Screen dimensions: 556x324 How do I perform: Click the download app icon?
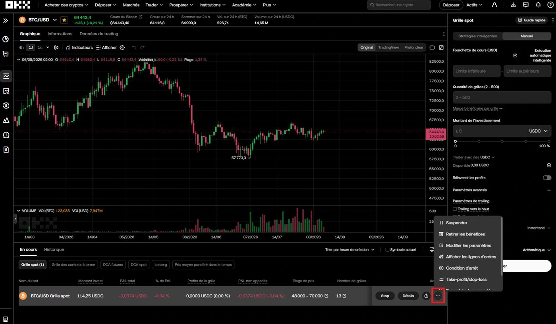[x=513, y=5]
